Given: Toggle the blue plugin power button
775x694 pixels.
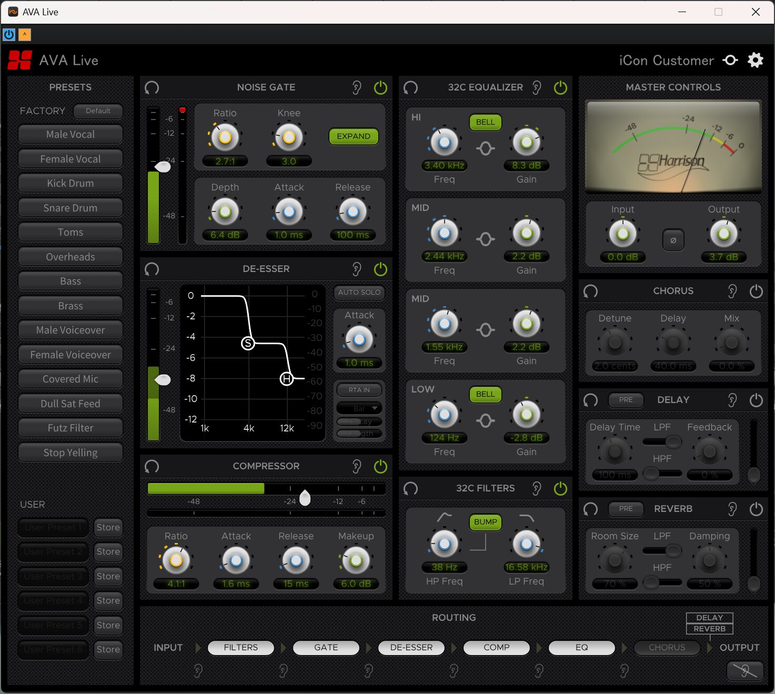Looking at the screenshot, I should click(9, 35).
